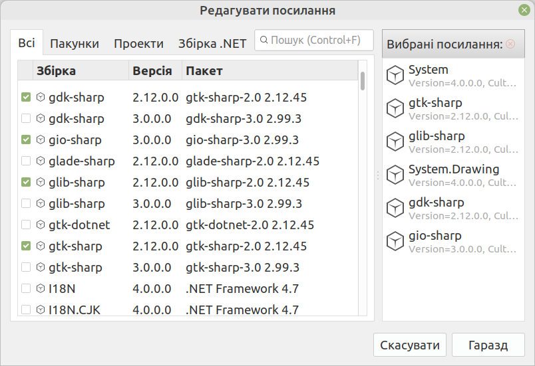Image resolution: width=535 pixels, height=366 pixels.
Task: Click the assembly list vertical scrollbar thumb
Action: 363,81
